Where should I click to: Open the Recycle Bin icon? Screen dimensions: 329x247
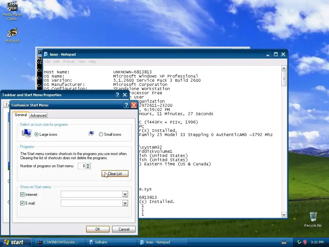point(313,220)
